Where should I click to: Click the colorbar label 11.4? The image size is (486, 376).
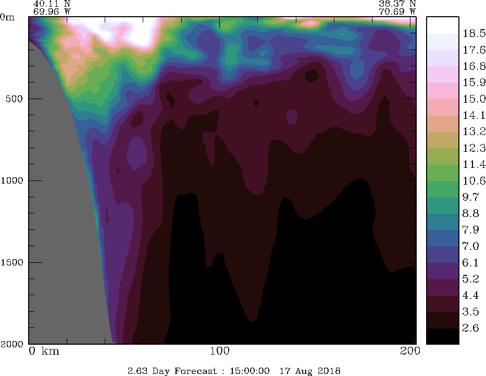(x=474, y=164)
